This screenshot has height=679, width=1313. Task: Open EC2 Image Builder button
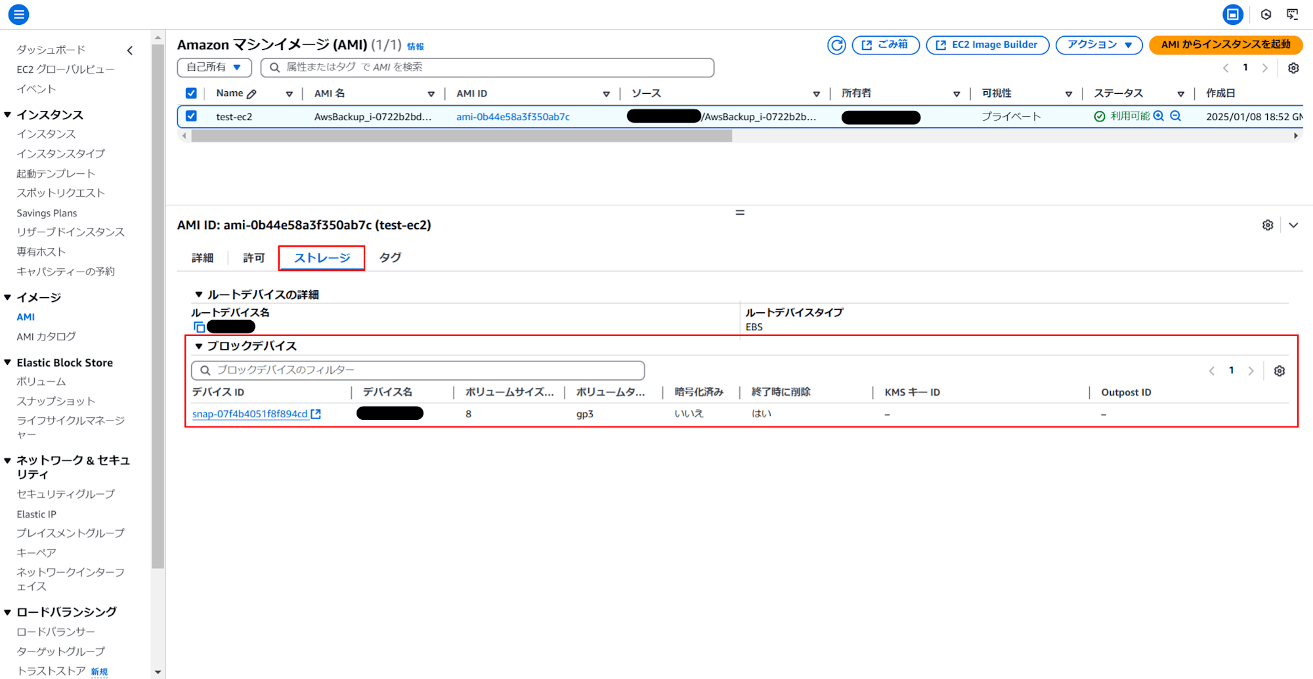coord(987,45)
